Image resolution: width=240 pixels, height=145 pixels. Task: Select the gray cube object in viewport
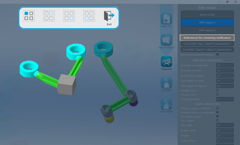pos(67,85)
